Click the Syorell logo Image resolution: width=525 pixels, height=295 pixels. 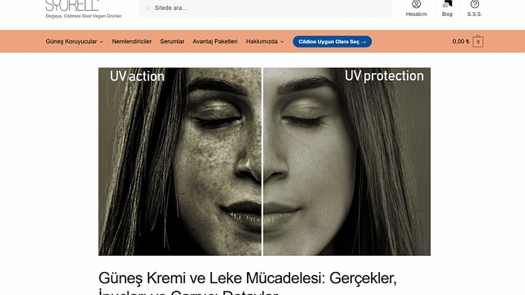click(72, 5)
